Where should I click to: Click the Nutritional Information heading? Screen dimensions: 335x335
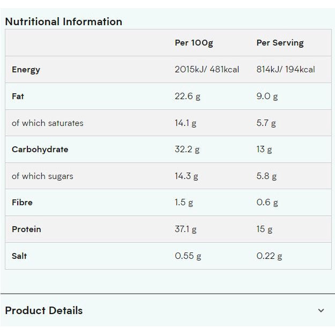coord(63,22)
